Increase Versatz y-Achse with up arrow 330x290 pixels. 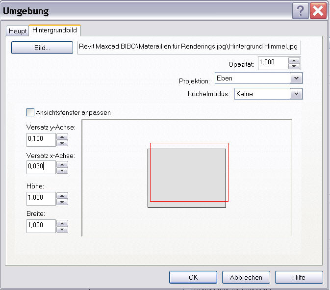[62, 137]
